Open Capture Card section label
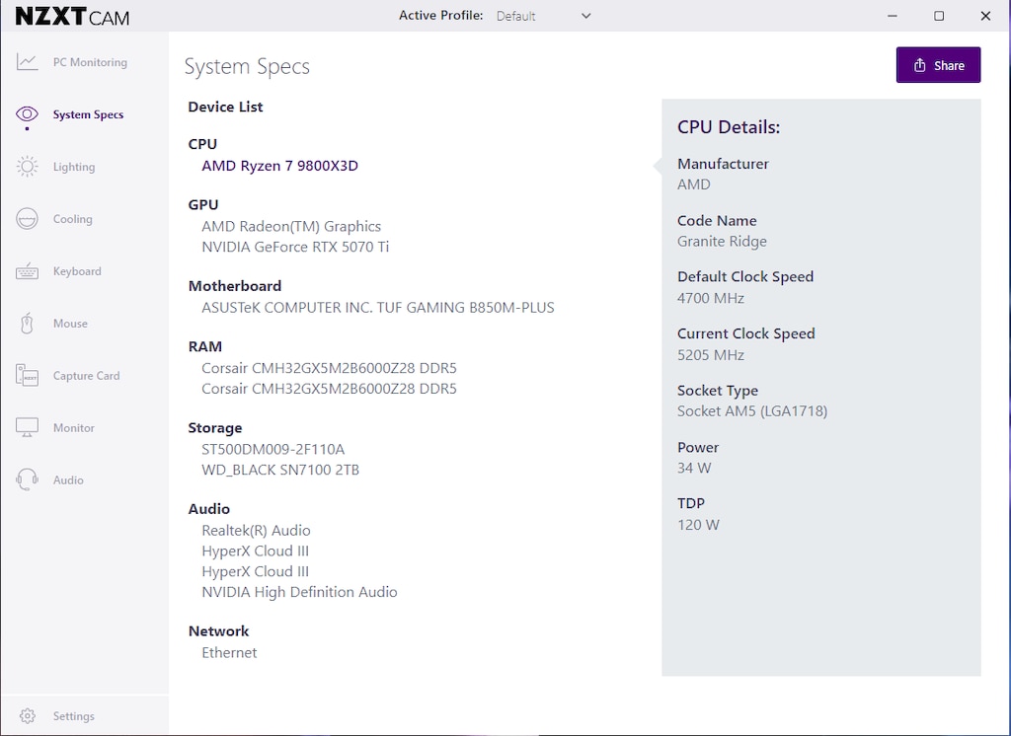Image resolution: width=1011 pixels, height=736 pixels. 86,376
